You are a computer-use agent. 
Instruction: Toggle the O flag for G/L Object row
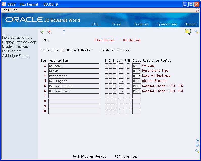[110, 81]
